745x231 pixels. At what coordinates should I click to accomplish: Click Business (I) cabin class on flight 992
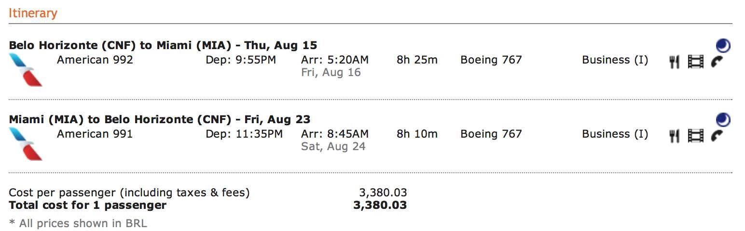click(x=615, y=60)
